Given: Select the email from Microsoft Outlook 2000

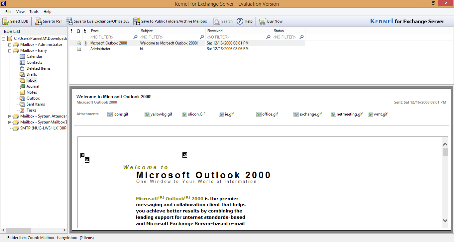Looking at the screenshot, I should click(187, 43).
